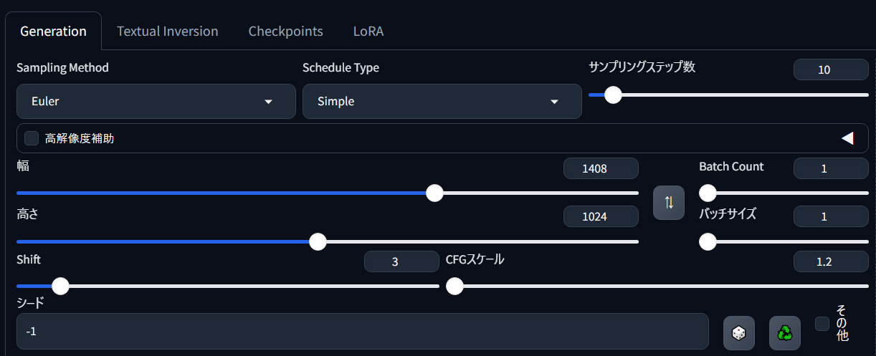The height and width of the screenshot is (356, 876).
Task: Switch to the Textual Inversion tab
Action: (x=168, y=32)
